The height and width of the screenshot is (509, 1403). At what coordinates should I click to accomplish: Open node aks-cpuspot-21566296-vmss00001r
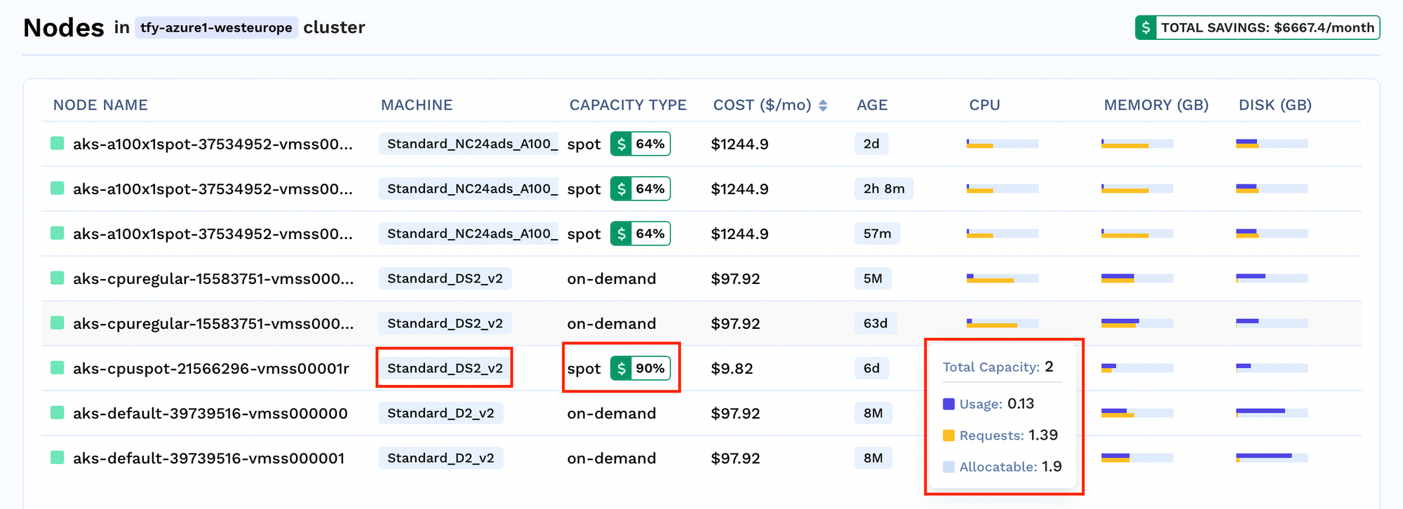coord(210,368)
